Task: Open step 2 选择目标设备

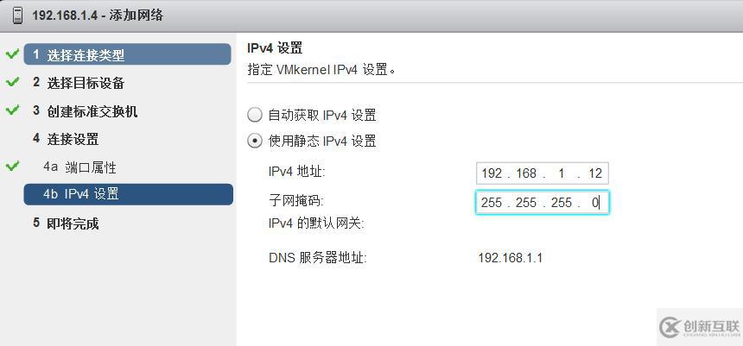Action: pos(85,83)
